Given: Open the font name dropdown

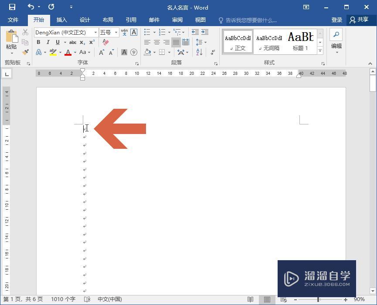Looking at the screenshot, I should pos(96,32).
